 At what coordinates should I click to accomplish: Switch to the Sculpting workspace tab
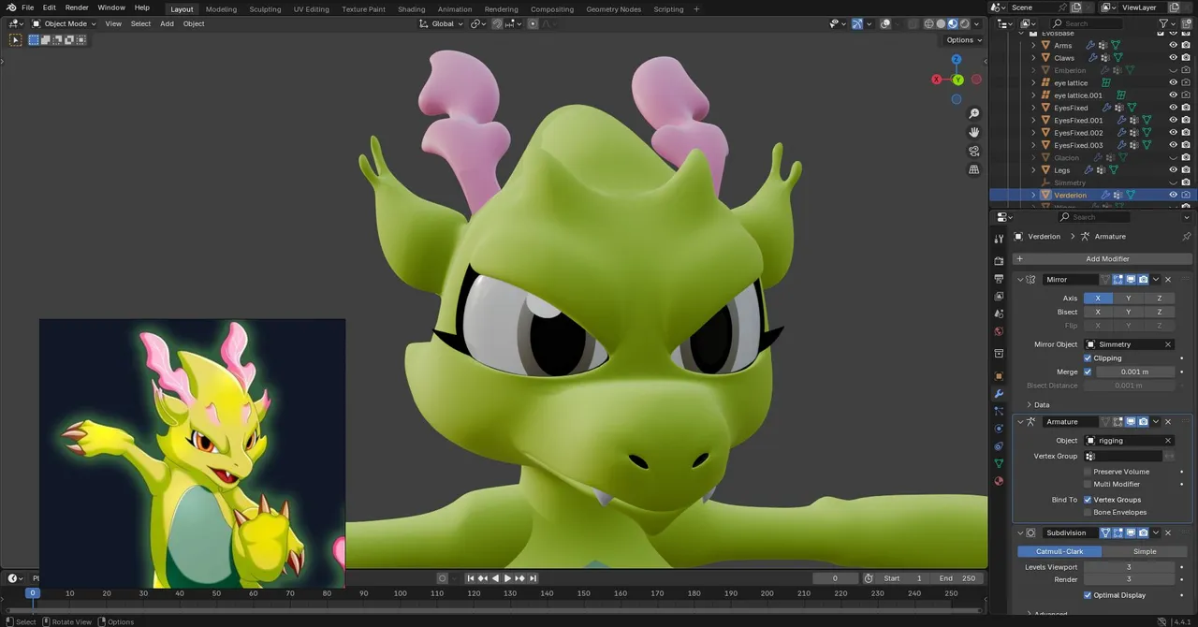[x=265, y=9]
